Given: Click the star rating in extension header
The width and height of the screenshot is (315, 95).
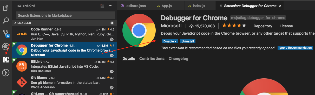Looking at the screenshot, I should point(234,26).
